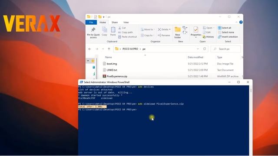Click Select none in ribbon

(226, 32)
